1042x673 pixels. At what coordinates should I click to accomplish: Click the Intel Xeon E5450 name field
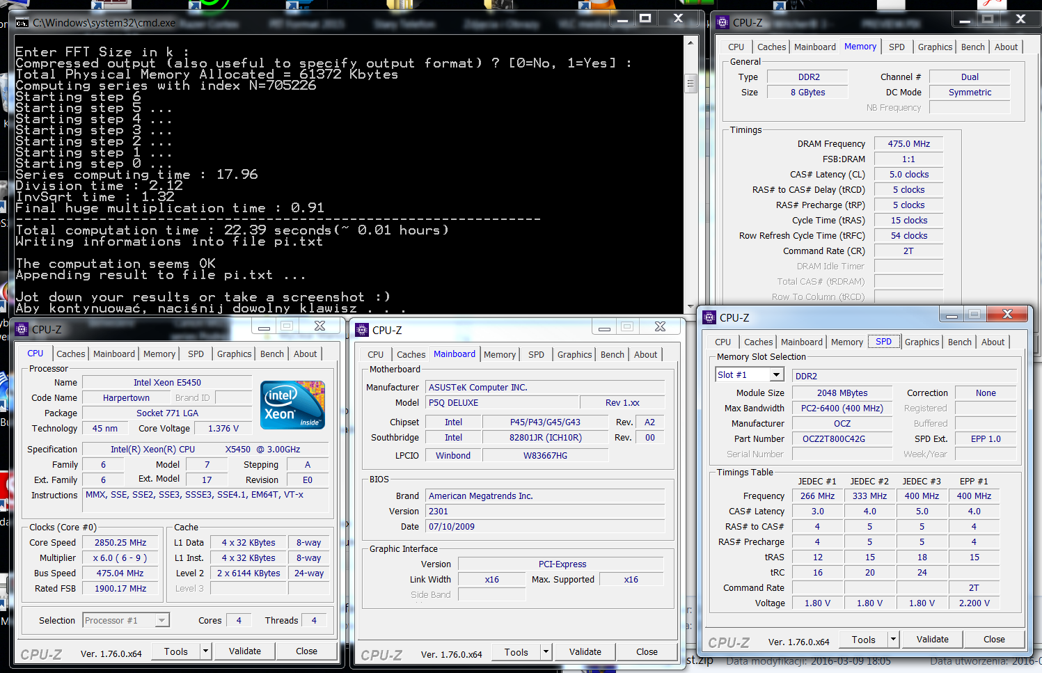167,382
